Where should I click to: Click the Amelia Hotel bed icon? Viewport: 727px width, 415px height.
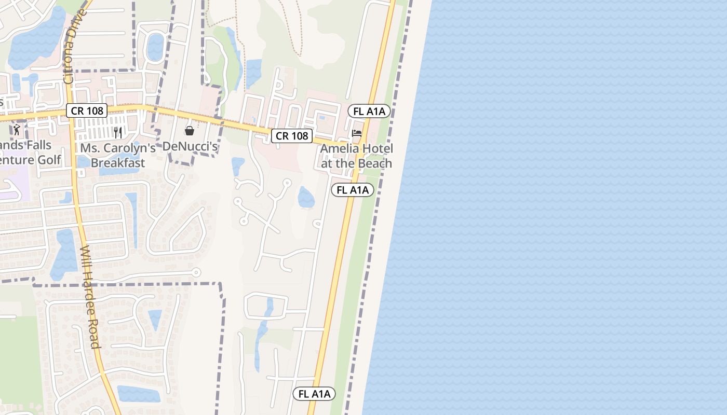[357, 133]
